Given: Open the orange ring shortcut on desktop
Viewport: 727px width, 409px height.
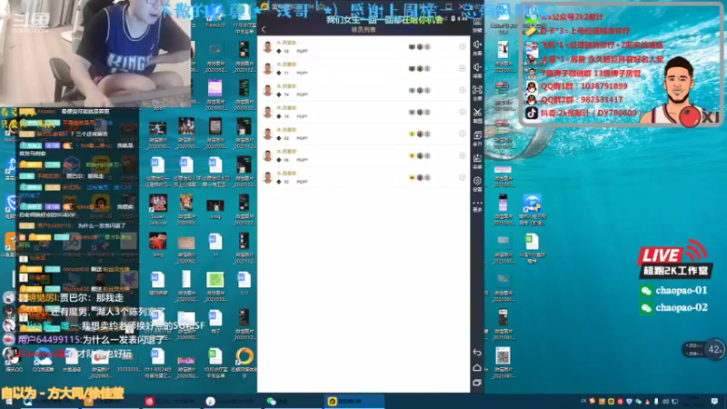Looking at the screenshot, I should [244, 360].
